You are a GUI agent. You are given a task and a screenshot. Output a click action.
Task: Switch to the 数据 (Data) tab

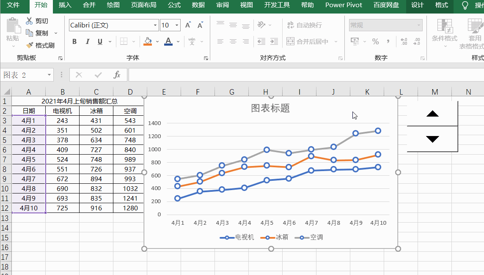pos(198,5)
